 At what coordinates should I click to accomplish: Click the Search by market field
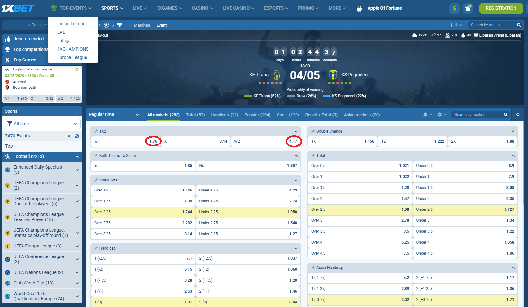tap(478, 115)
